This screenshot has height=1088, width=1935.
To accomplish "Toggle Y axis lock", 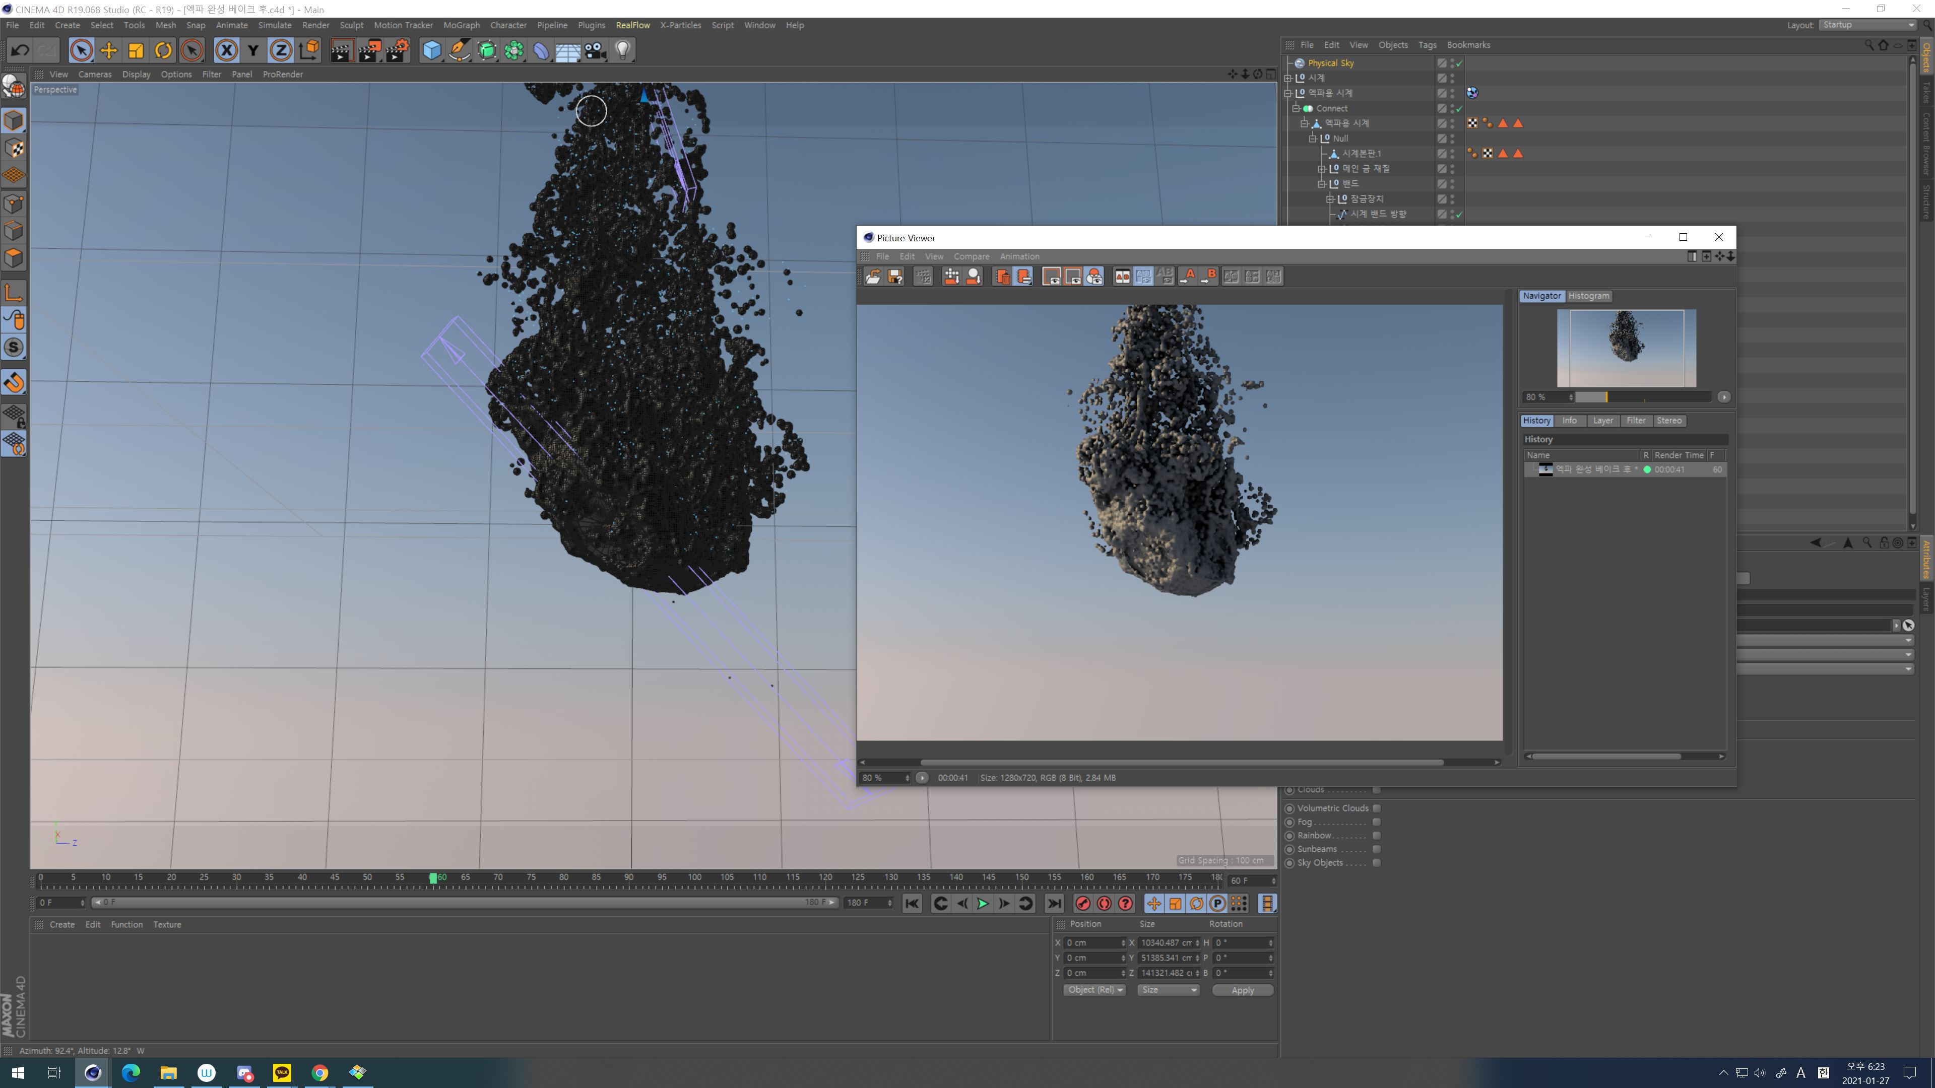I will coord(253,50).
